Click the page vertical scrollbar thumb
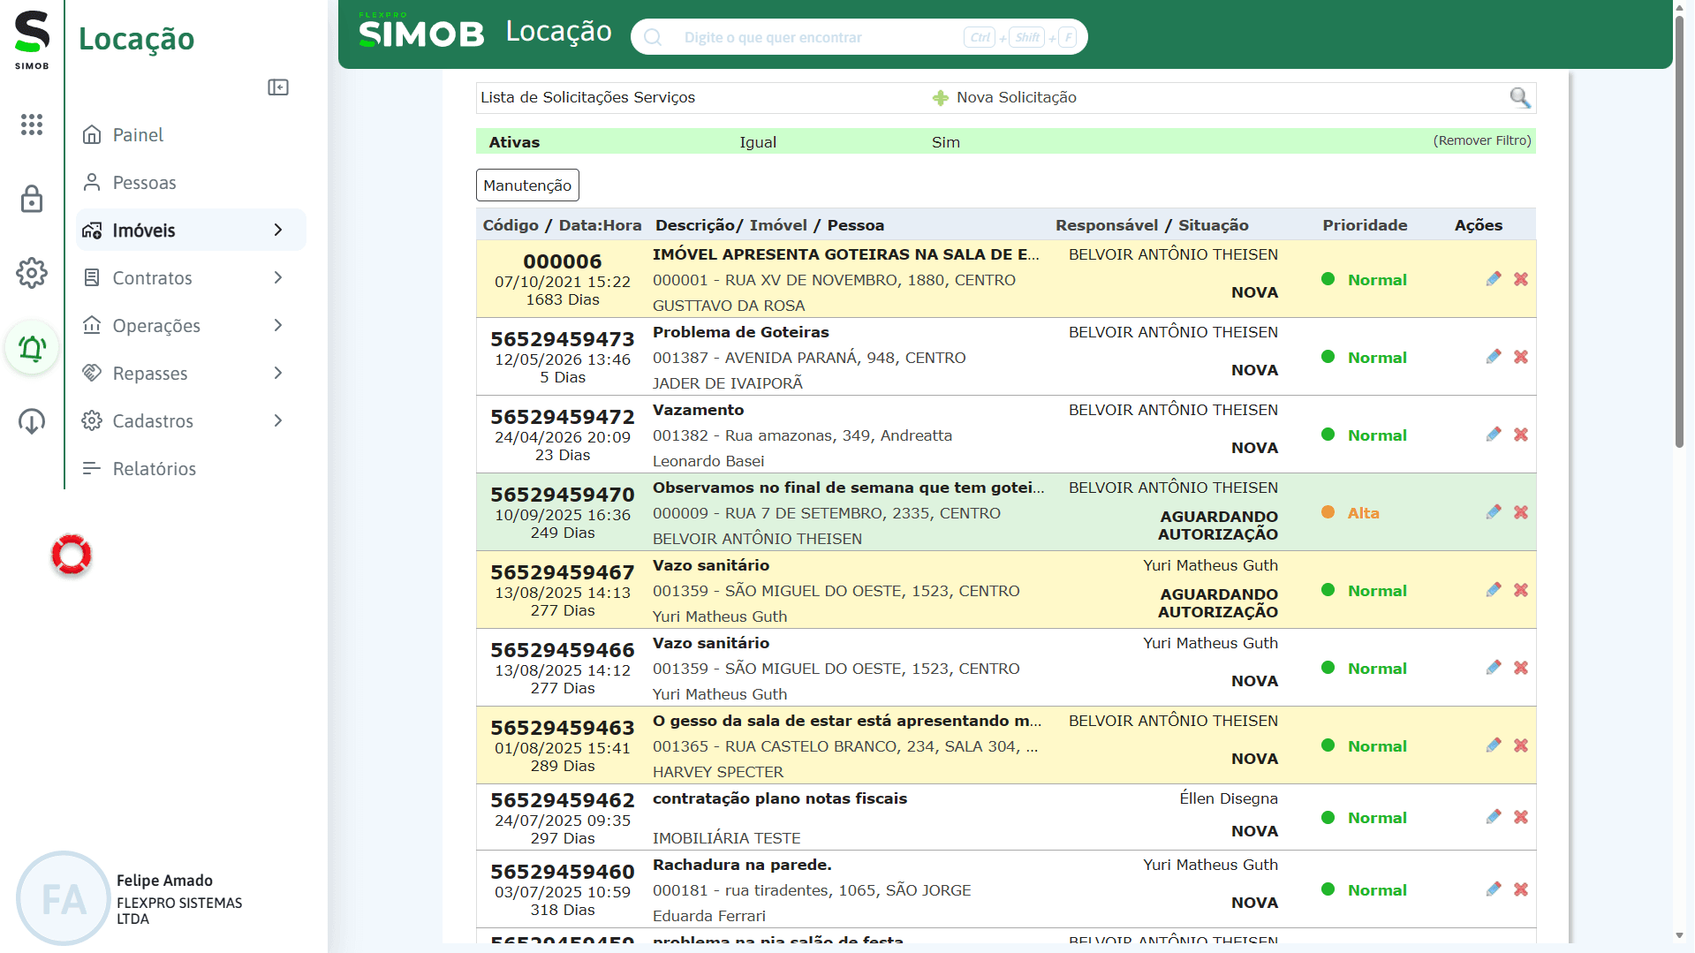This screenshot has width=1695, height=953. click(1680, 231)
